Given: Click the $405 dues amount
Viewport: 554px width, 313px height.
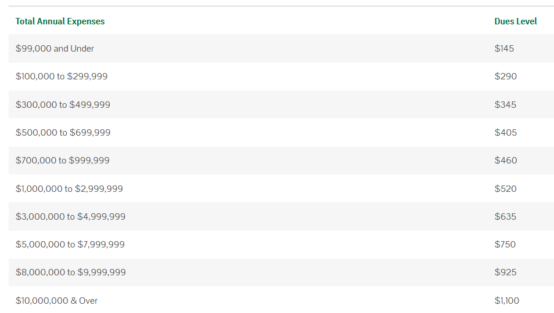Looking at the screenshot, I should (x=505, y=133).
